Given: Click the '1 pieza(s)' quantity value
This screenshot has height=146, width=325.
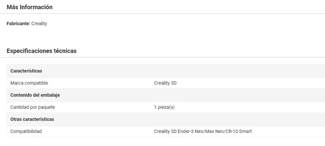Looking at the screenshot, I should 164,107.
